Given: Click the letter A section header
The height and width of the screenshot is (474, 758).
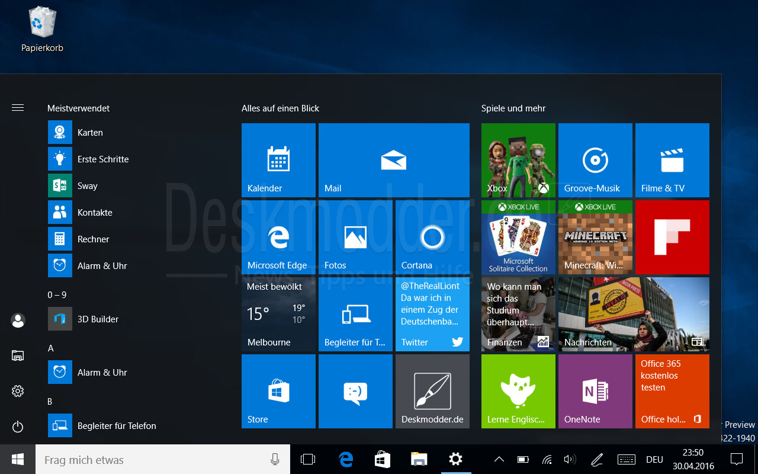Looking at the screenshot, I should click(x=51, y=348).
